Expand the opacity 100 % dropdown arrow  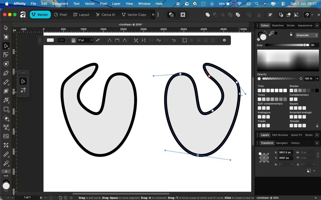click(x=317, y=79)
